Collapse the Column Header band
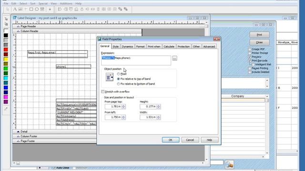This screenshot has height=171, width=305. coord(18,31)
